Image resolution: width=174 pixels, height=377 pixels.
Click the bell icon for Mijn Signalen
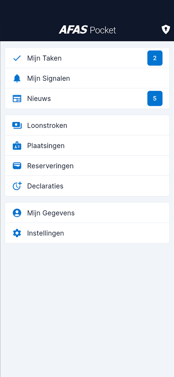[x=17, y=78]
